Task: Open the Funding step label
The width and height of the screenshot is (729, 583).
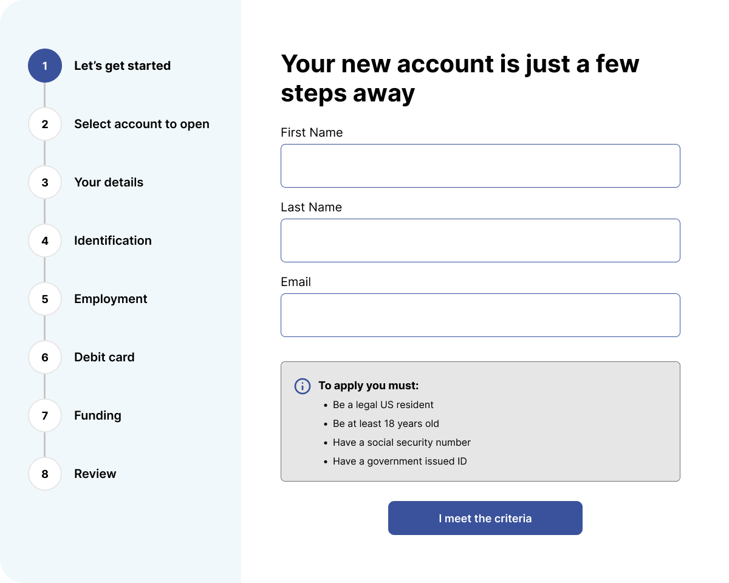Action: tap(98, 415)
